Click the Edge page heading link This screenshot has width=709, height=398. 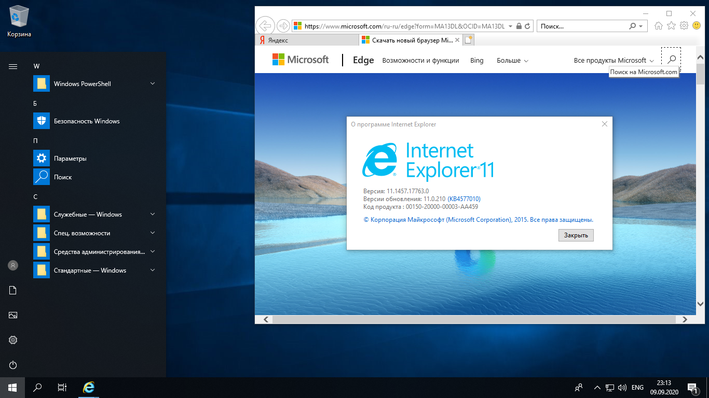pos(363,60)
